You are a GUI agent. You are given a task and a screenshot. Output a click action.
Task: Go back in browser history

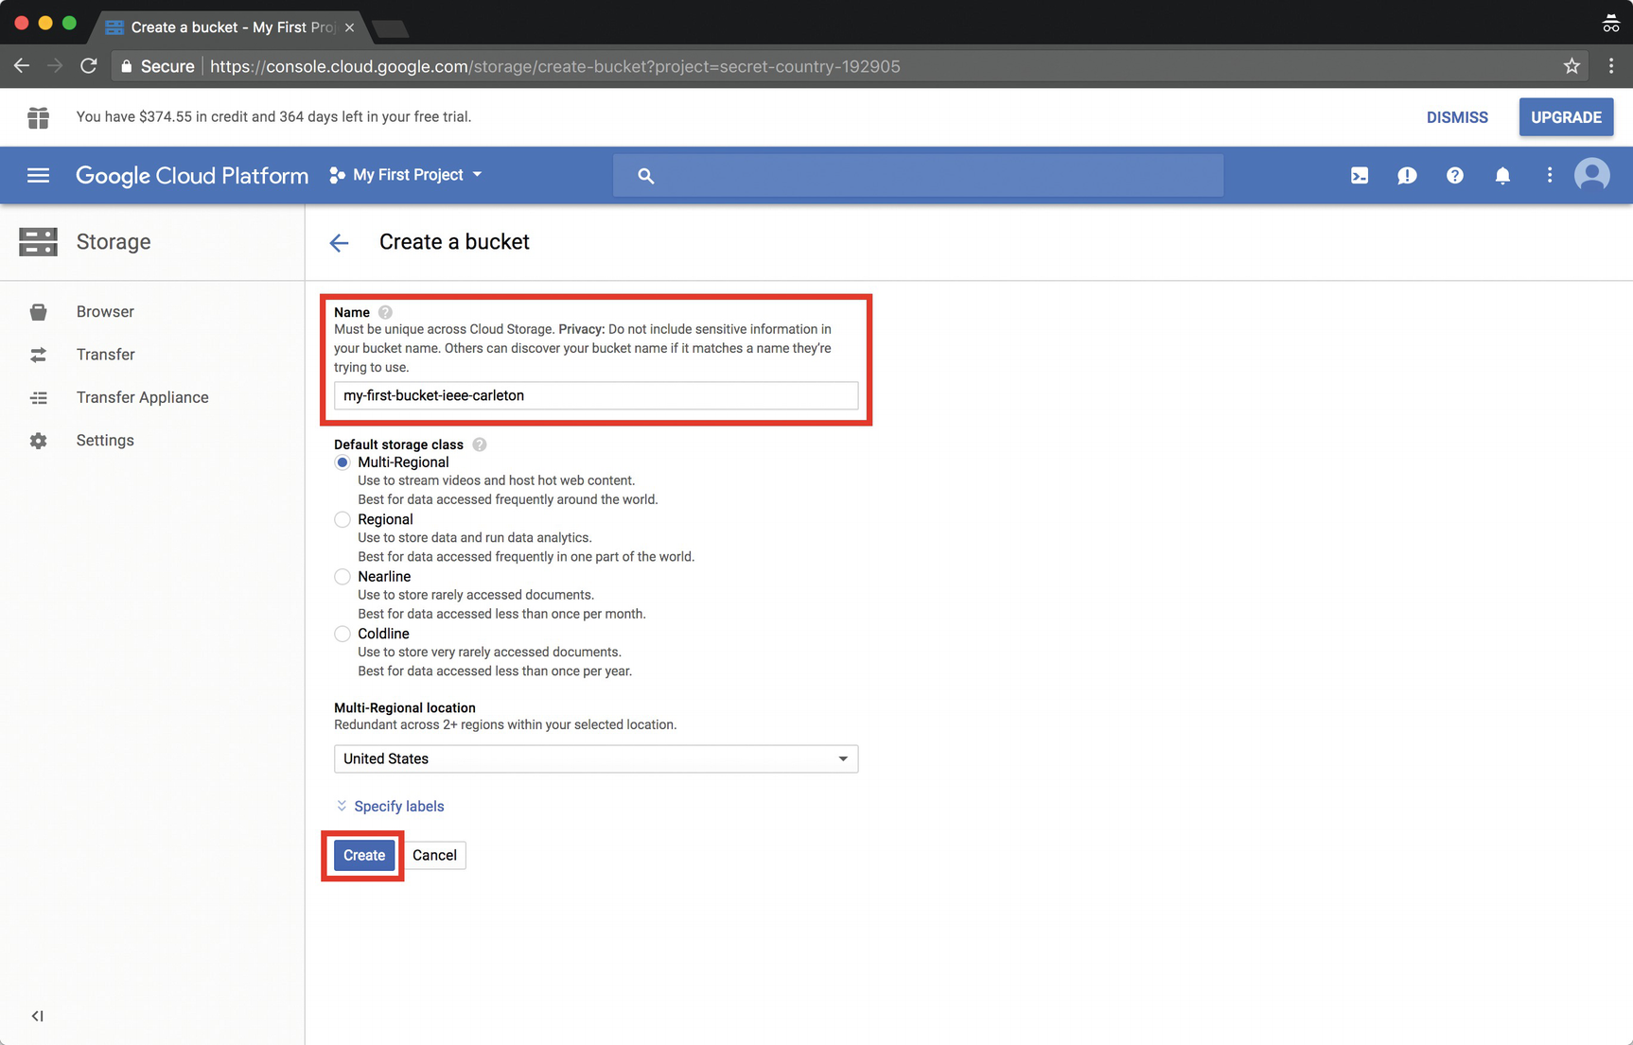pos(22,66)
